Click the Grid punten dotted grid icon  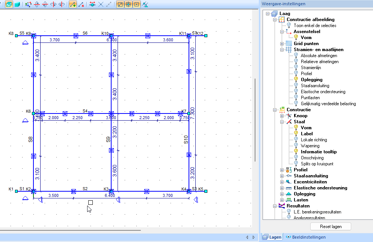289,44
